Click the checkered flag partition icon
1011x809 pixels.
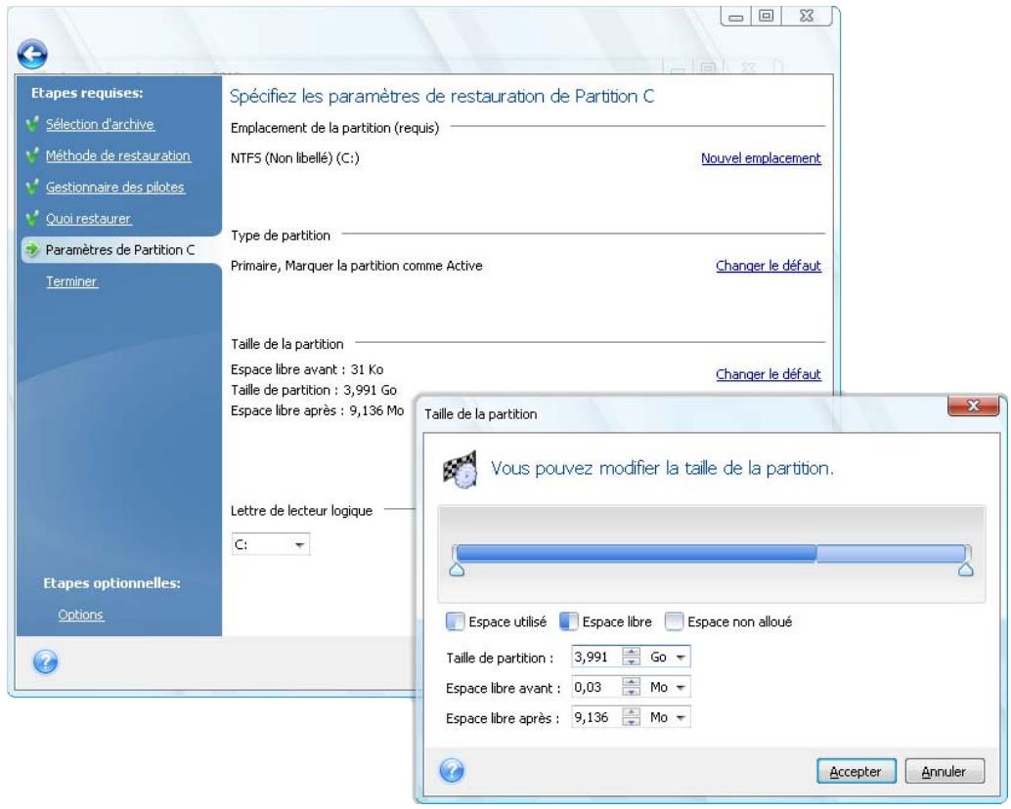tap(460, 468)
